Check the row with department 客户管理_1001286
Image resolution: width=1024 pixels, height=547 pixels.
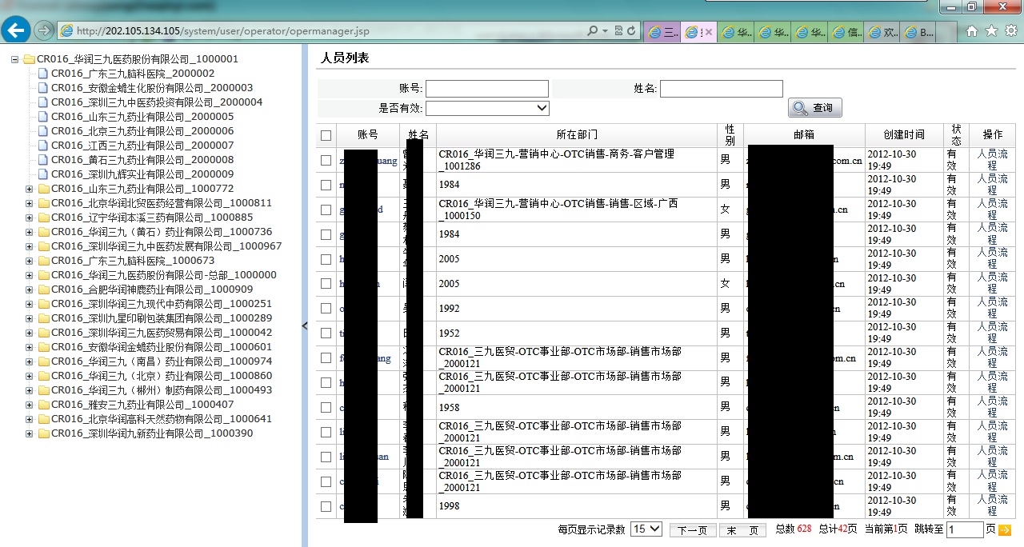tap(326, 160)
